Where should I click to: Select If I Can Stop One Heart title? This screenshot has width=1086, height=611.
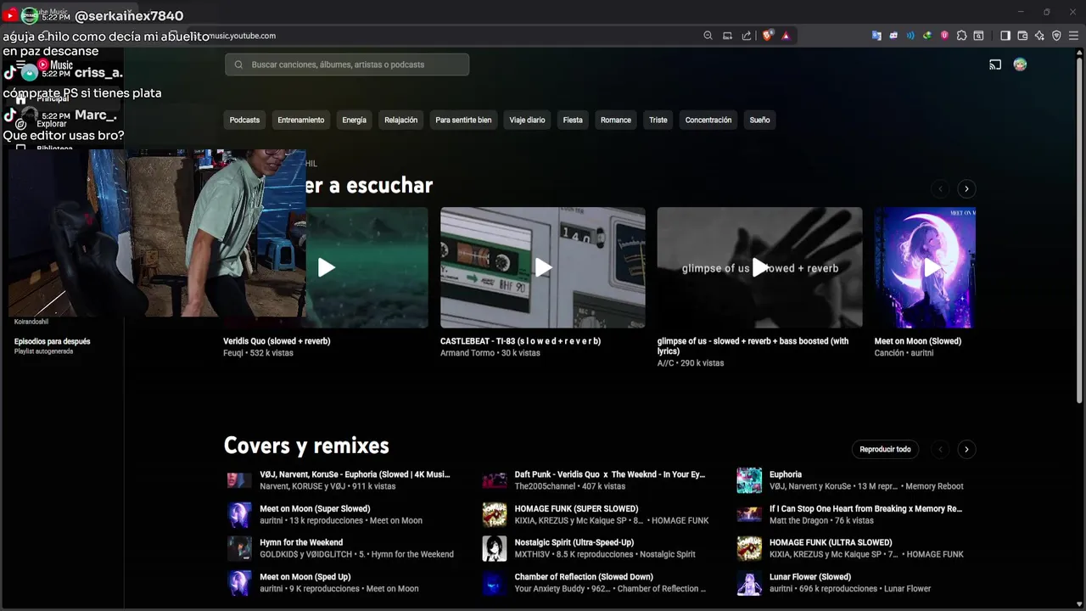[x=865, y=508]
